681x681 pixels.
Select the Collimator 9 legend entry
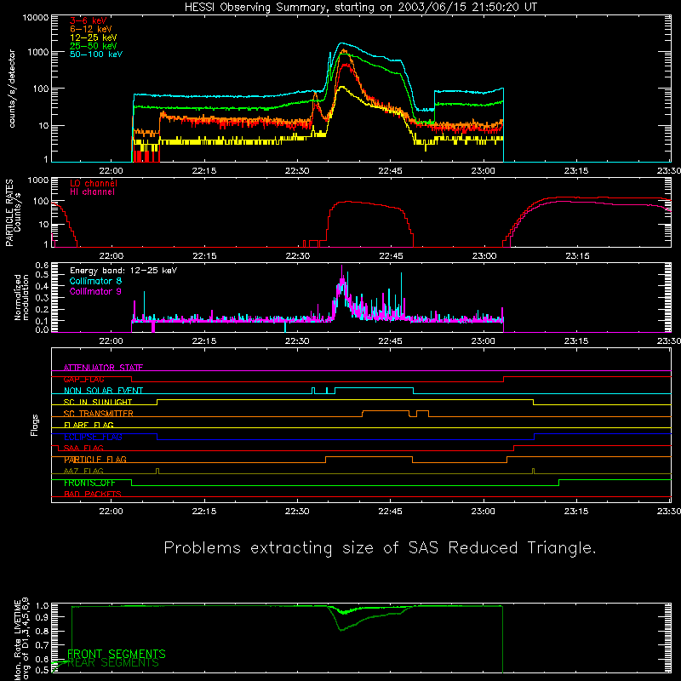[x=95, y=291]
